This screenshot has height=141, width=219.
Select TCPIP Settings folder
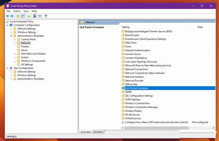pyautogui.click(x=133, y=100)
